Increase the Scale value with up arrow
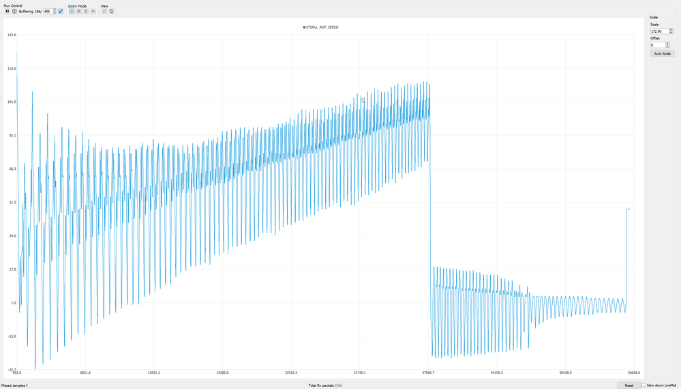 tap(671, 29)
